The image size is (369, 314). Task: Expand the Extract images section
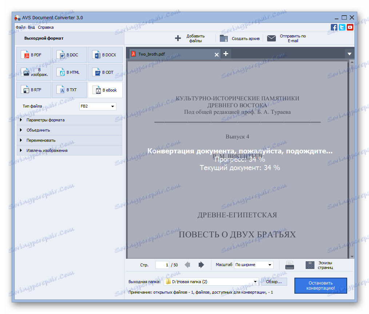coord(70,150)
